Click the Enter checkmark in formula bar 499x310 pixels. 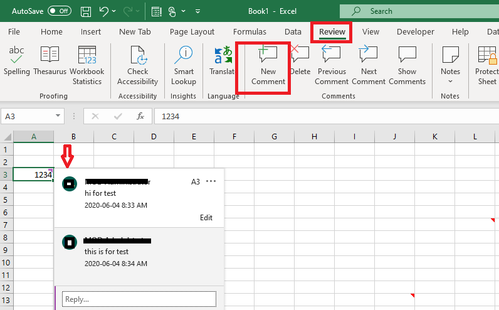click(x=118, y=116)
